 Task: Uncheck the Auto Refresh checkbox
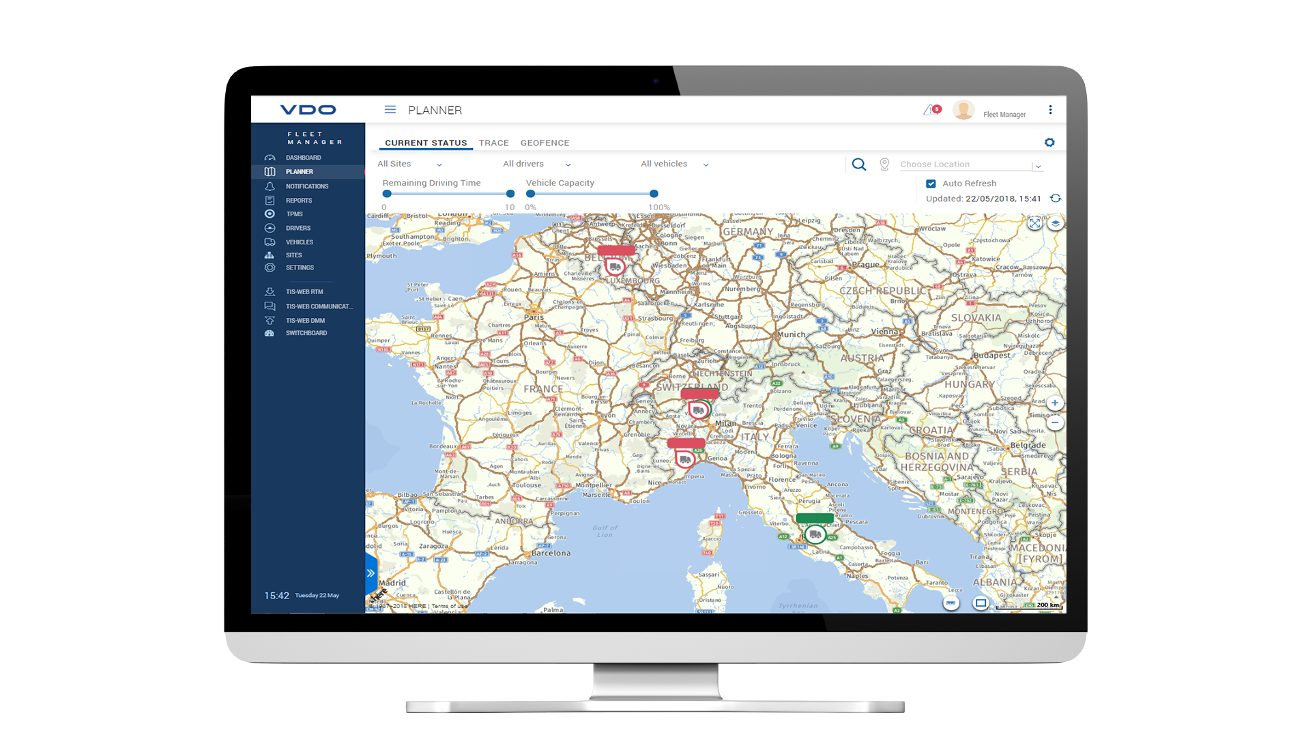click(x=931, y=184)
